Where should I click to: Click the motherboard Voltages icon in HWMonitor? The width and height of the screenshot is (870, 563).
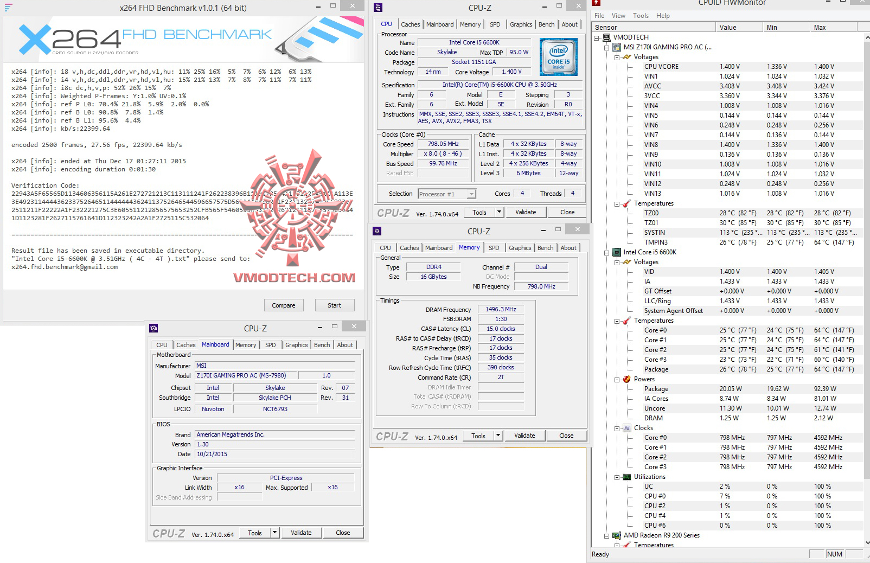pos(627,57)
